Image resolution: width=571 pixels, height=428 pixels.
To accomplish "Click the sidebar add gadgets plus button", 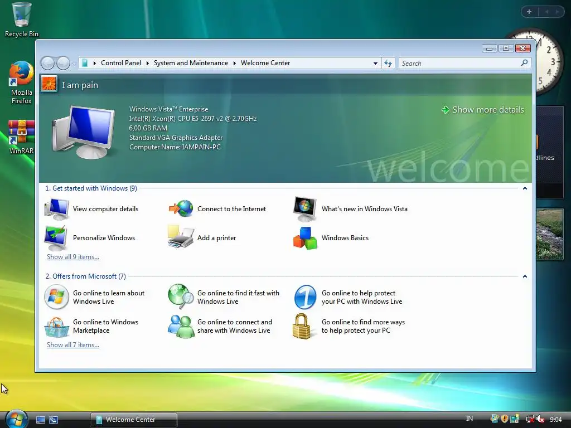I will [x=529, y=12].
